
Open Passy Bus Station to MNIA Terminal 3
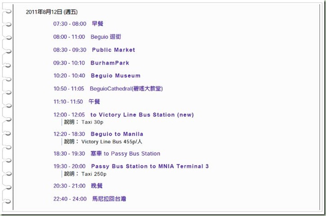tap(150, 166)
